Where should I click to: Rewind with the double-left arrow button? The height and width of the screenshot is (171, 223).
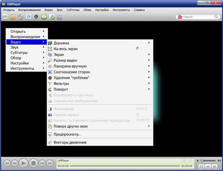pos(7,163)
